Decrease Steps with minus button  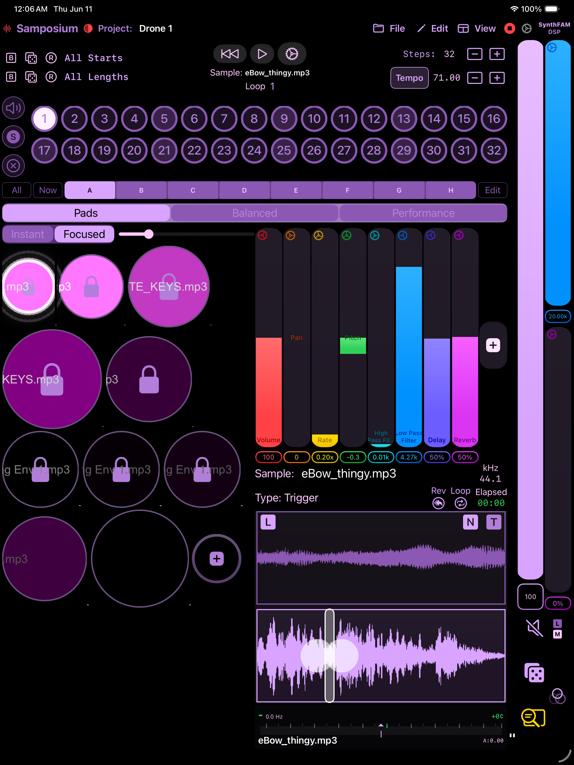(475, 54)
